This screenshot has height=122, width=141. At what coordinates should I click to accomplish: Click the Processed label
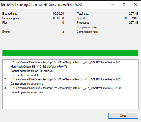tap(83, 23)
